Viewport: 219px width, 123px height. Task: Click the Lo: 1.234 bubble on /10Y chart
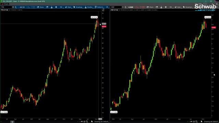click(x=114, y=112)
